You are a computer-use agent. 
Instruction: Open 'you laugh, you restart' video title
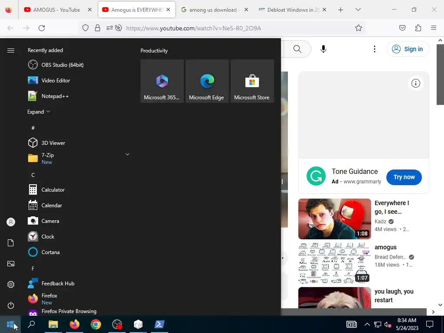394,296
